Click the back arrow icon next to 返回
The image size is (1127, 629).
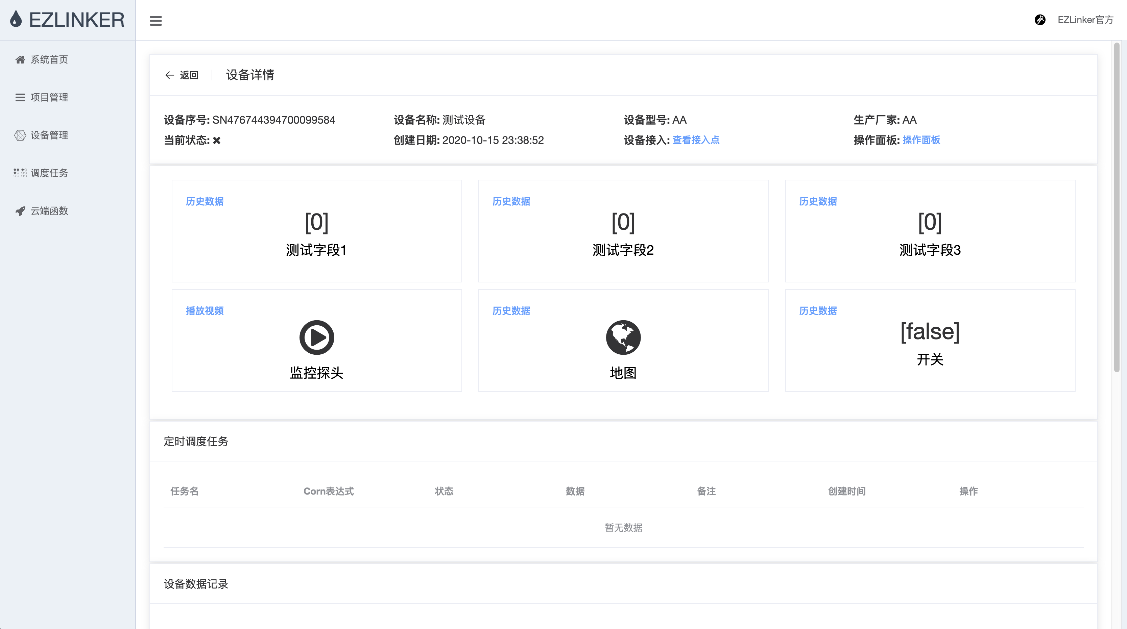coord(170,75)
